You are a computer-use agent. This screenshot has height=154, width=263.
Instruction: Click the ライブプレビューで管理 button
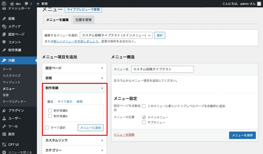click(83, 10)
